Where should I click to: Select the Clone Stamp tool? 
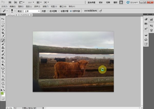click(x=3, y=48)
